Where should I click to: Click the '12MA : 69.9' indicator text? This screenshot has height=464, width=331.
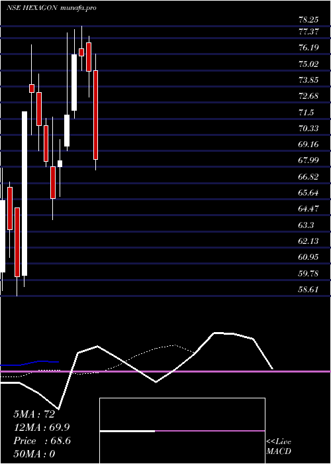click(x=42, y=428)
